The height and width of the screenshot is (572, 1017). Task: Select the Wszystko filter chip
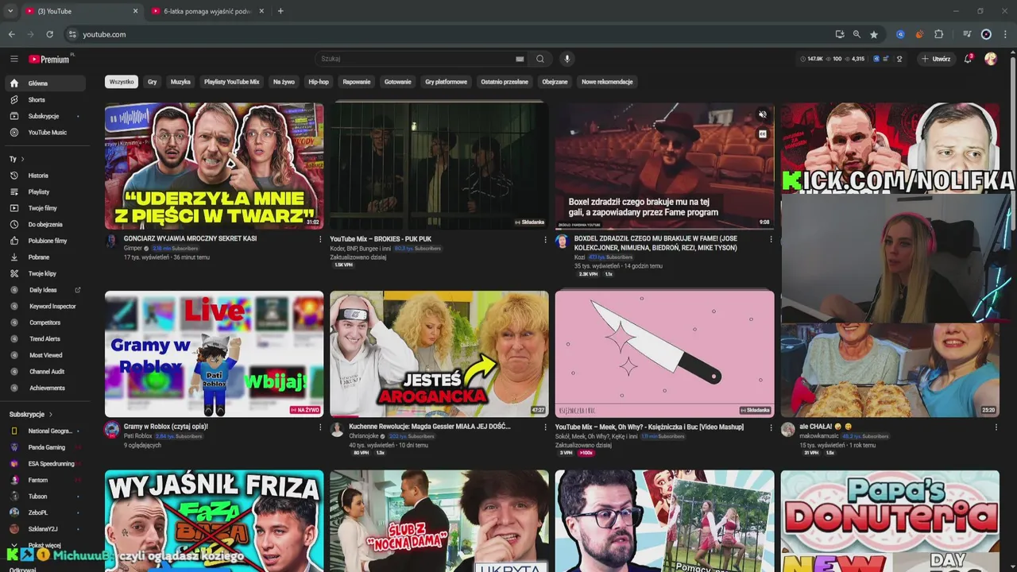tap(122, 82)
